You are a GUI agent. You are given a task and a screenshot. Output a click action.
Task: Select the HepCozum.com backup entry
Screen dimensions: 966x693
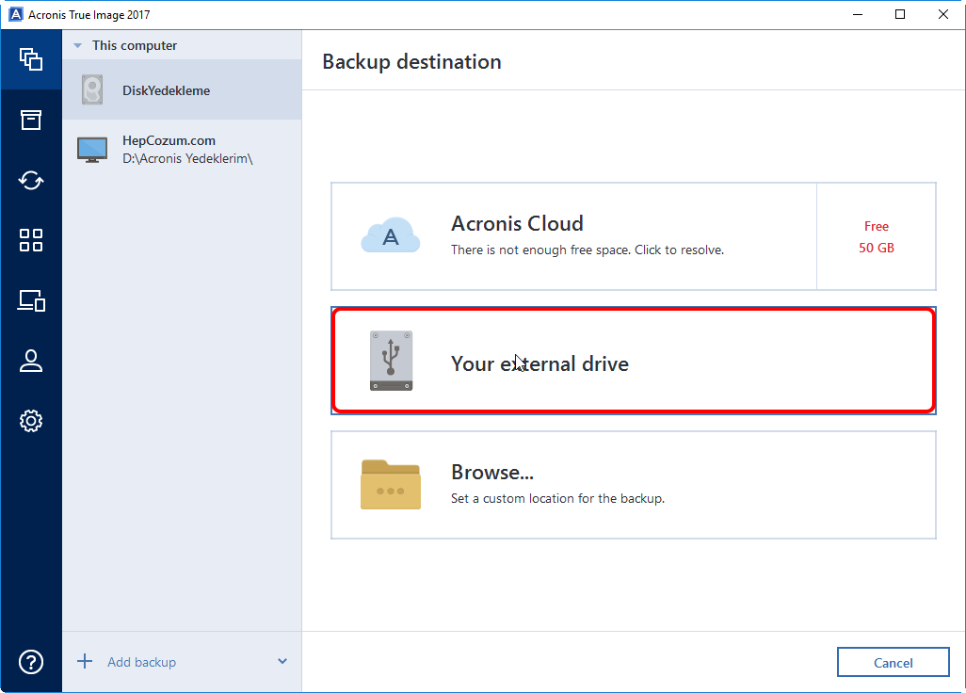182,150
